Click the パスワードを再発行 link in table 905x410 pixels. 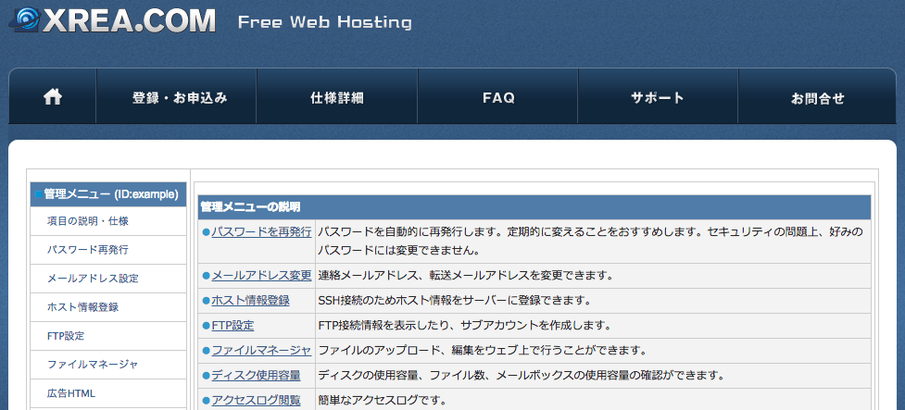tap(261, 231)
